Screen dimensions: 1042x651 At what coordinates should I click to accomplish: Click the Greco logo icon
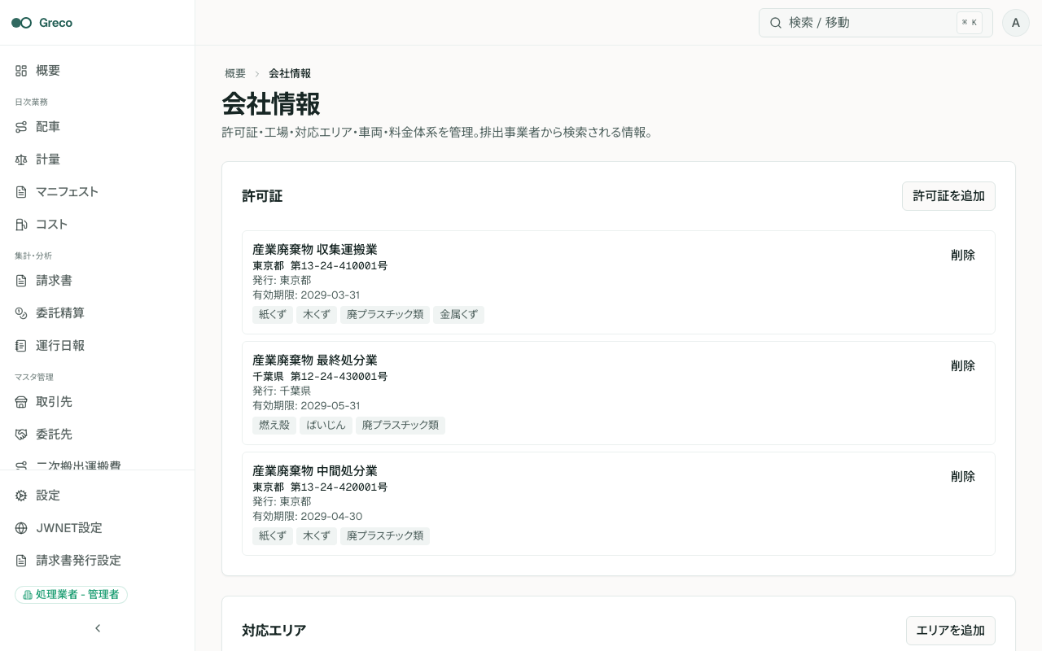pos(21,23)
